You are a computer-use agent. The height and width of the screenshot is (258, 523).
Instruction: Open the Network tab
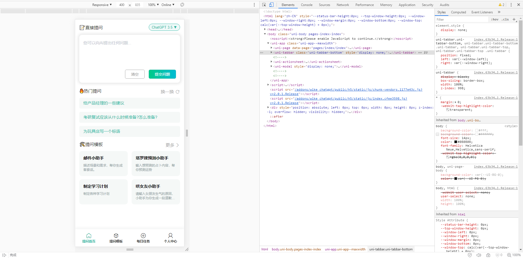click(343, 5)
